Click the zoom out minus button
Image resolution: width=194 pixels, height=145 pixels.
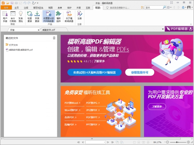click(x=167, y=142)
